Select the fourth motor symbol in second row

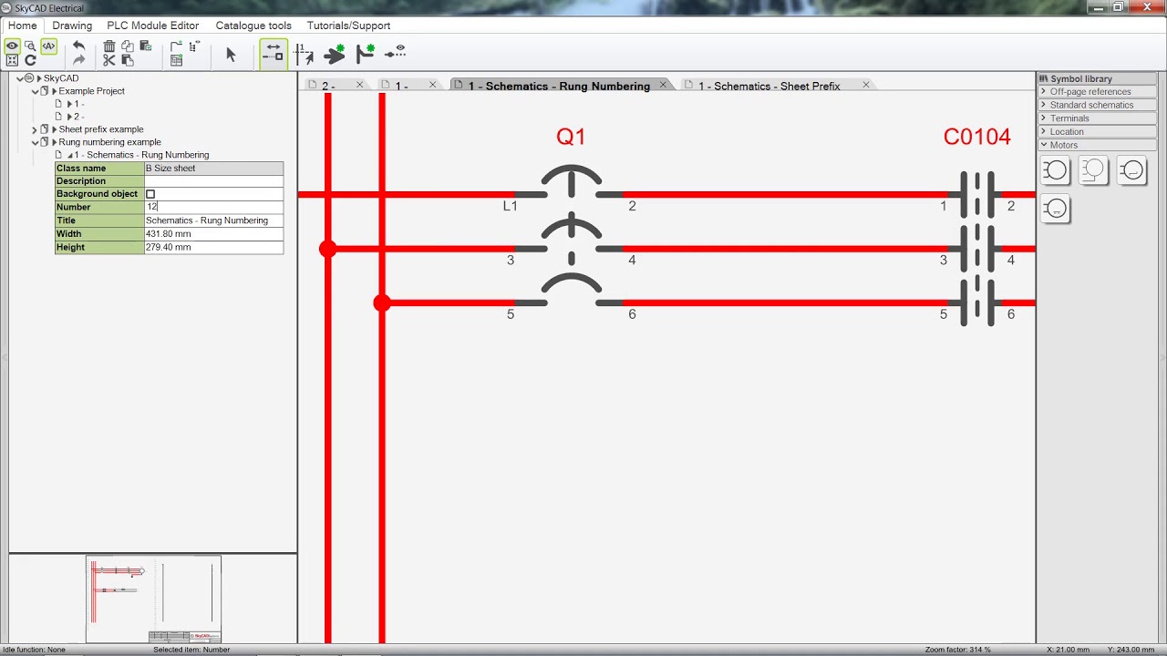pyautogui.click(x=1055, y=209)
